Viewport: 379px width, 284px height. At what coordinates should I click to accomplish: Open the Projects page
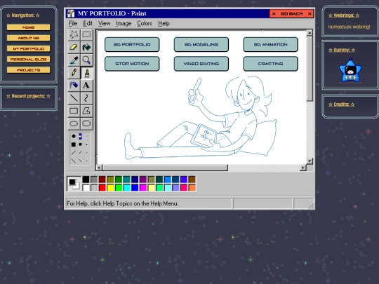coord(29,70)
